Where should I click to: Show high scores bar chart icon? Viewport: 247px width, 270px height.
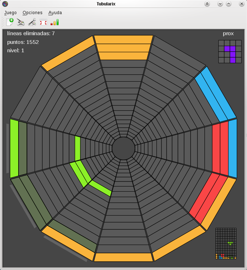pyautogui.click(x=55, y=22)
